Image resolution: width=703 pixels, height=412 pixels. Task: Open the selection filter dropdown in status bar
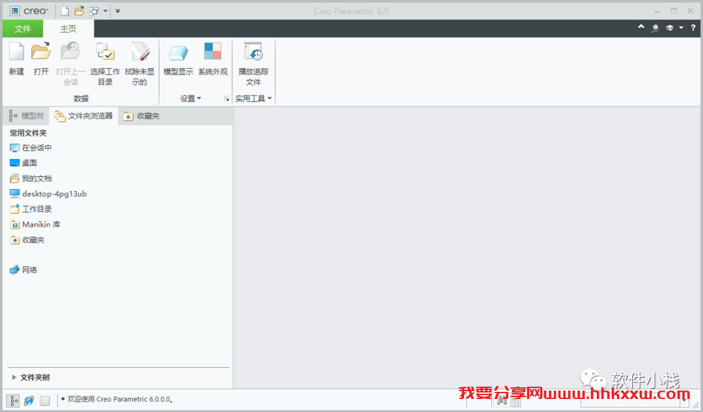coord(685,400)
